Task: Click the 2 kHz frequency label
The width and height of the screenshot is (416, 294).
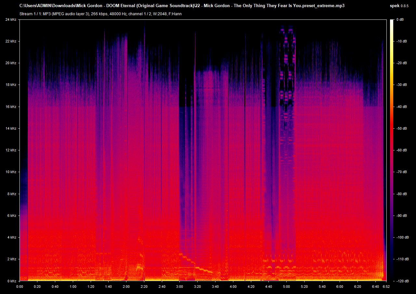Action: [12, 259]
